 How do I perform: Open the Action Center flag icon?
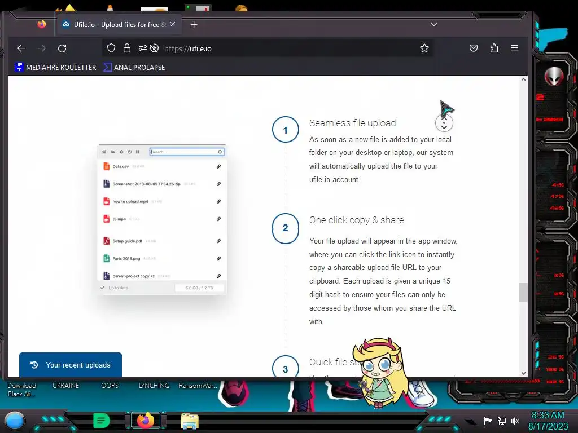[488, 421]
